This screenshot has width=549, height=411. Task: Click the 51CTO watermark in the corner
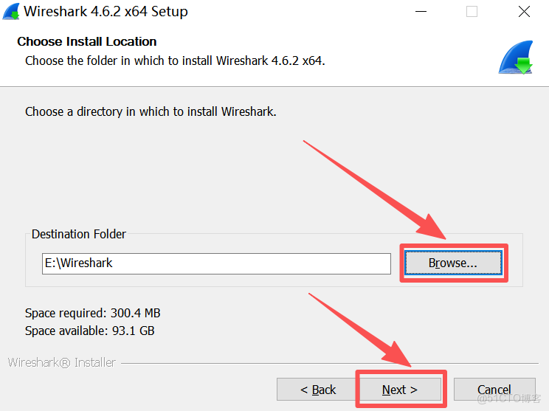tap(509, 398)
